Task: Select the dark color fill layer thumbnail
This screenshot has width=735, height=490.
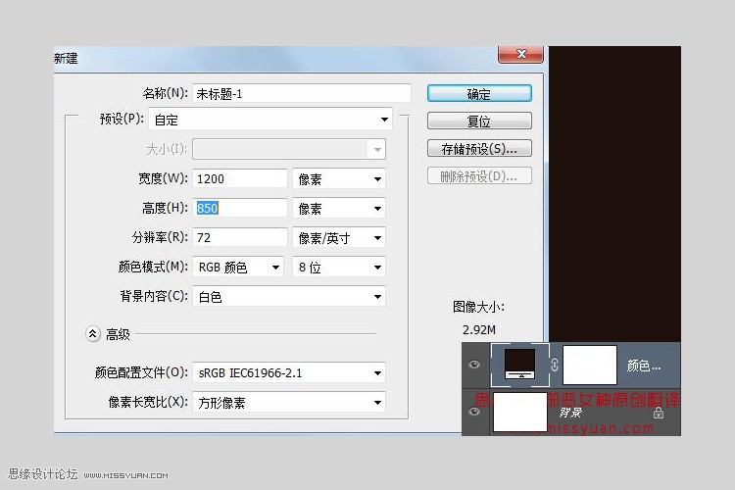Action: tap(519, 365)
